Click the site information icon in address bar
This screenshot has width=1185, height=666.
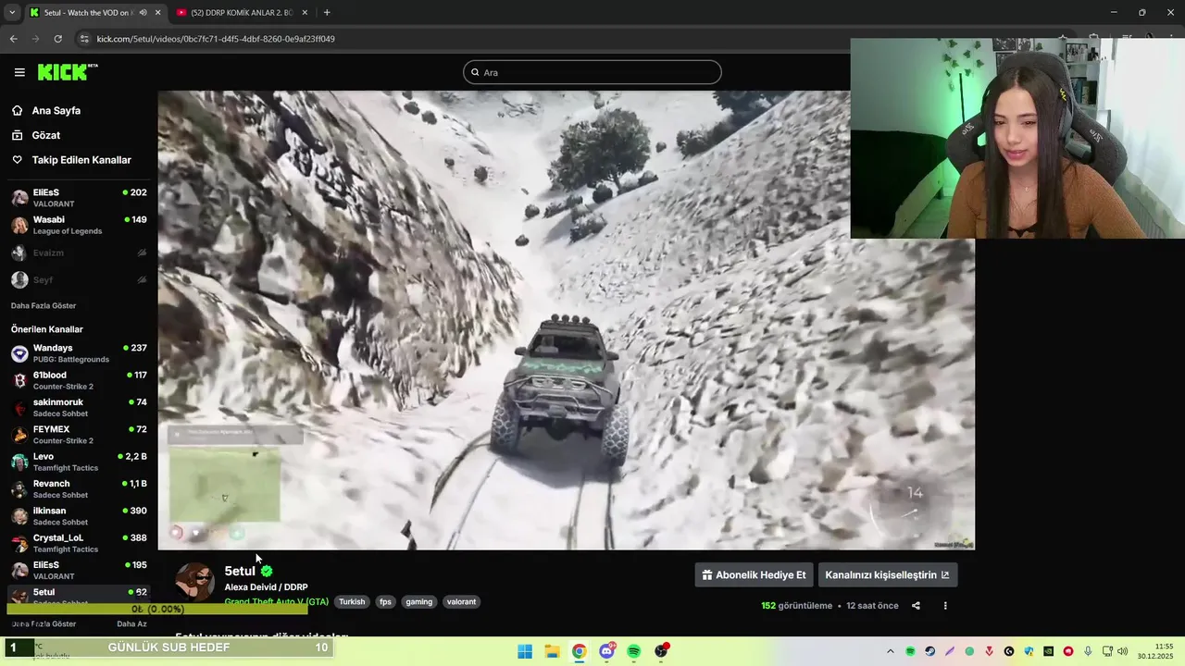click(84, 39)
